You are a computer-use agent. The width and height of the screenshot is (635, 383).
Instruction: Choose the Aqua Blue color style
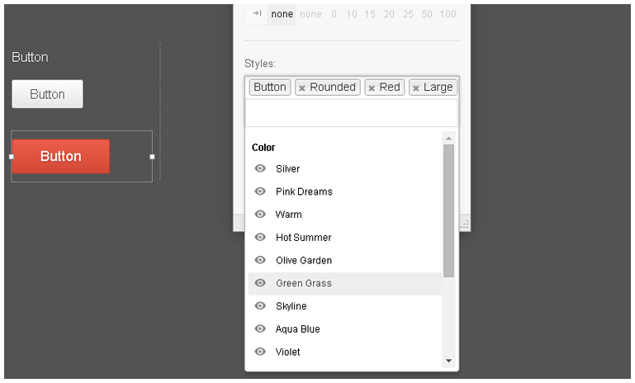(298, 329)
